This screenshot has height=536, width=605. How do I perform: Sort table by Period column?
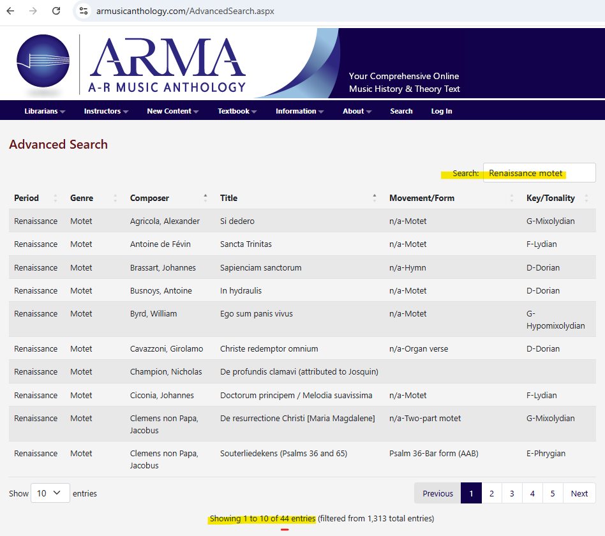(36, 198)
